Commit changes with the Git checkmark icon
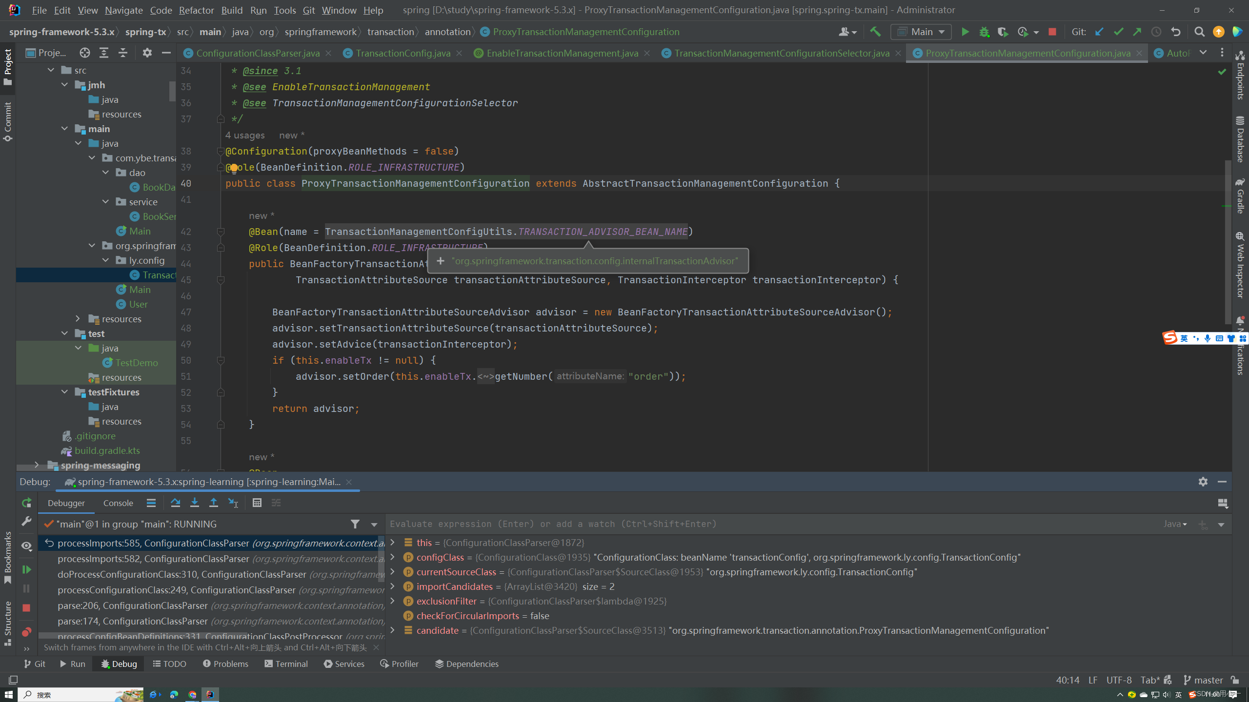 click(x=1118, y=31)
